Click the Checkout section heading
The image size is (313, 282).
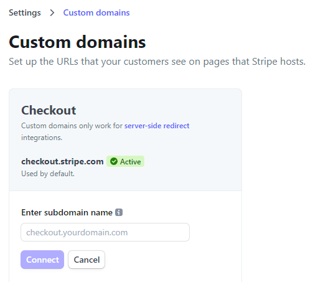pyautogui.click(x=49, y=110)
